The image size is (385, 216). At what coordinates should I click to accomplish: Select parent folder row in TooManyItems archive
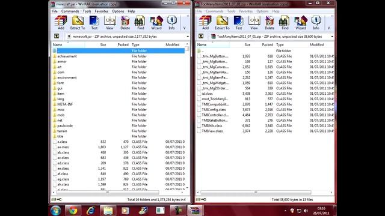[x=265, y=50]
